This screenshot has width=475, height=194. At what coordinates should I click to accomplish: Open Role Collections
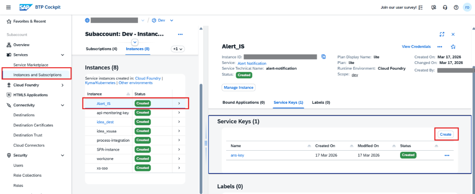[x=27, y=175]
